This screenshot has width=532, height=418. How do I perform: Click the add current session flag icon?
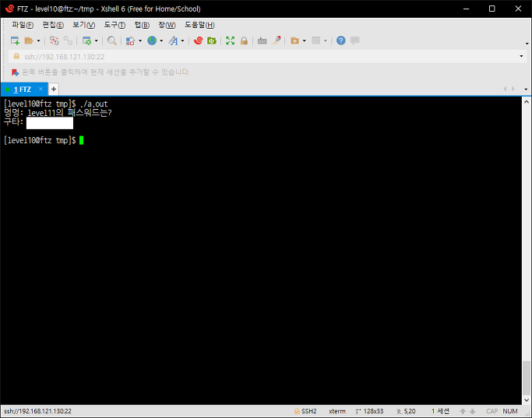15,72
